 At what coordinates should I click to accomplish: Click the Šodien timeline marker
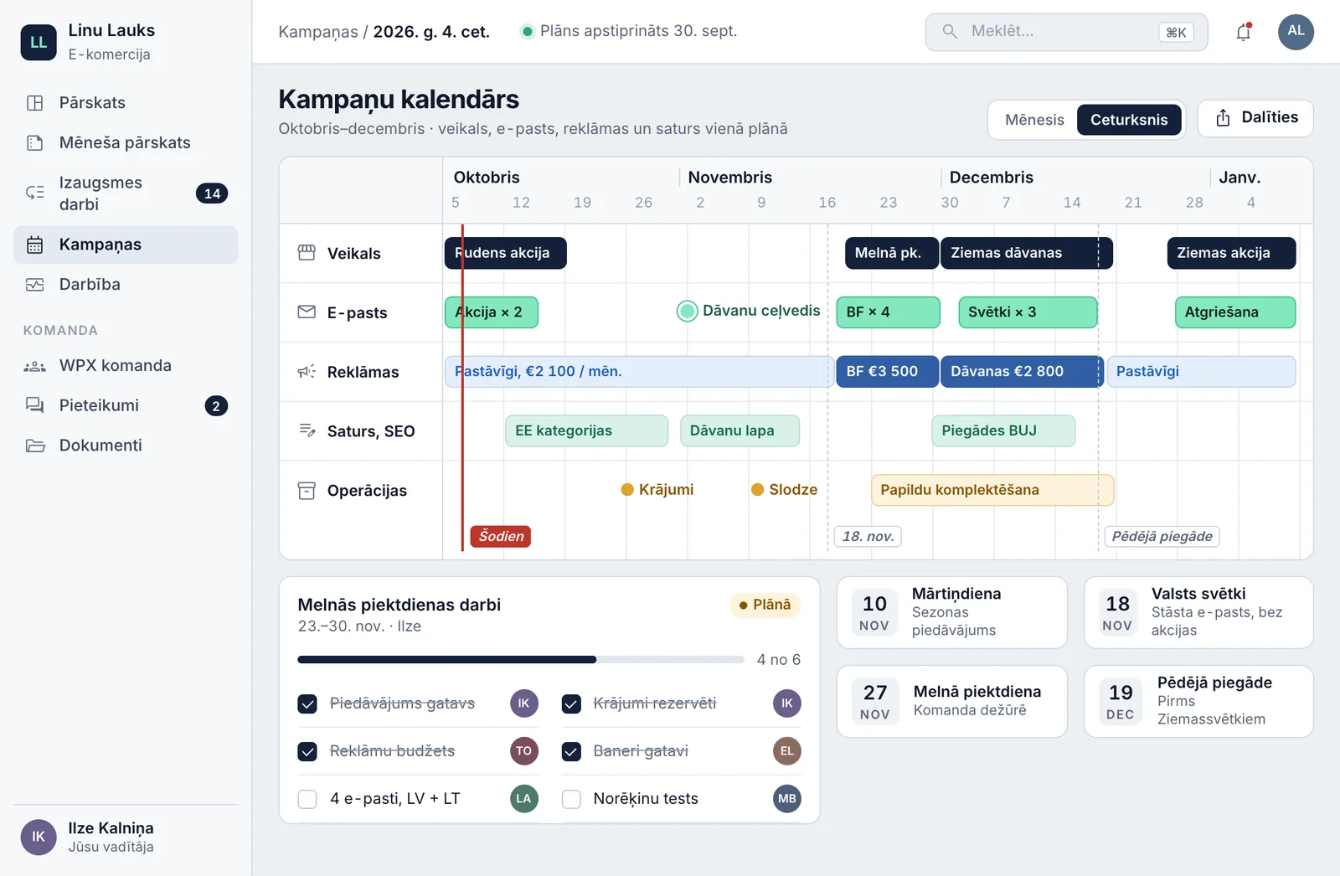click(x=501, y=536)
